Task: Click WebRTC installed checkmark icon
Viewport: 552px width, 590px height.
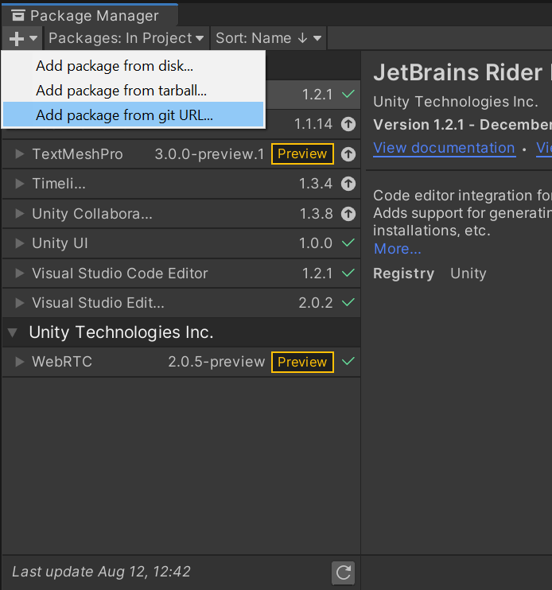Action: point(348,361)
